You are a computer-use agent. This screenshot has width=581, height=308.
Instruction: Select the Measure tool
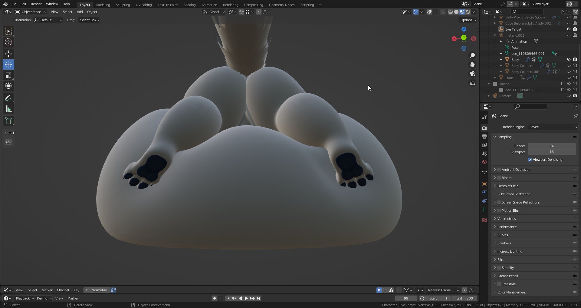click(8, 108)
